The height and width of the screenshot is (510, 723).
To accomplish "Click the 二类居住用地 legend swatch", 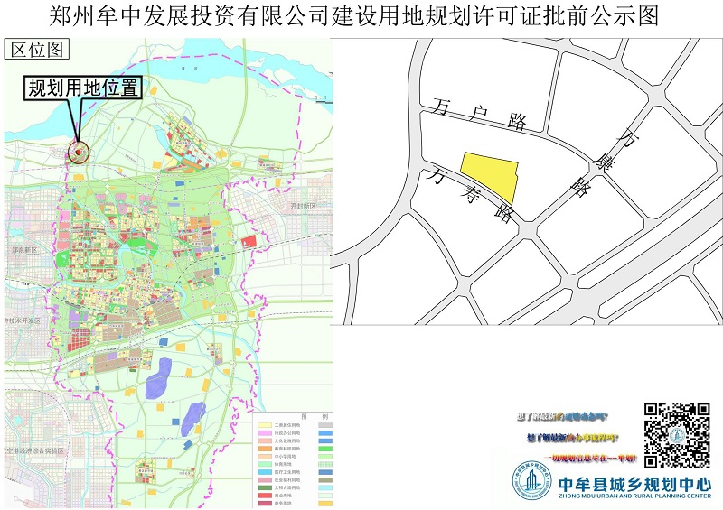I will point(266,424).
